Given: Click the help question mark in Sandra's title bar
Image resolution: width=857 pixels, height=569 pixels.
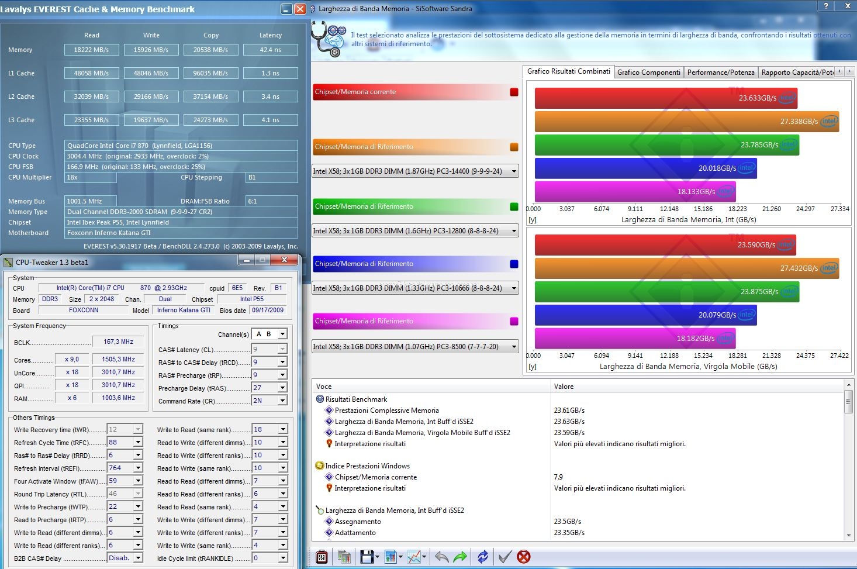Looking at the screenshot, I should [x=825, y=6].
